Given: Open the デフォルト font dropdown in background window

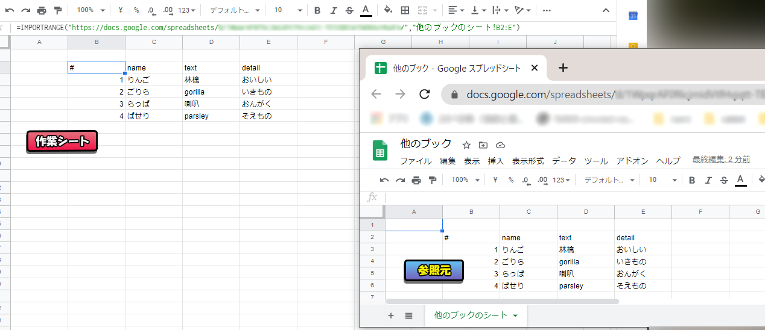Looking at the screenshot, I should tap(235, 10).
